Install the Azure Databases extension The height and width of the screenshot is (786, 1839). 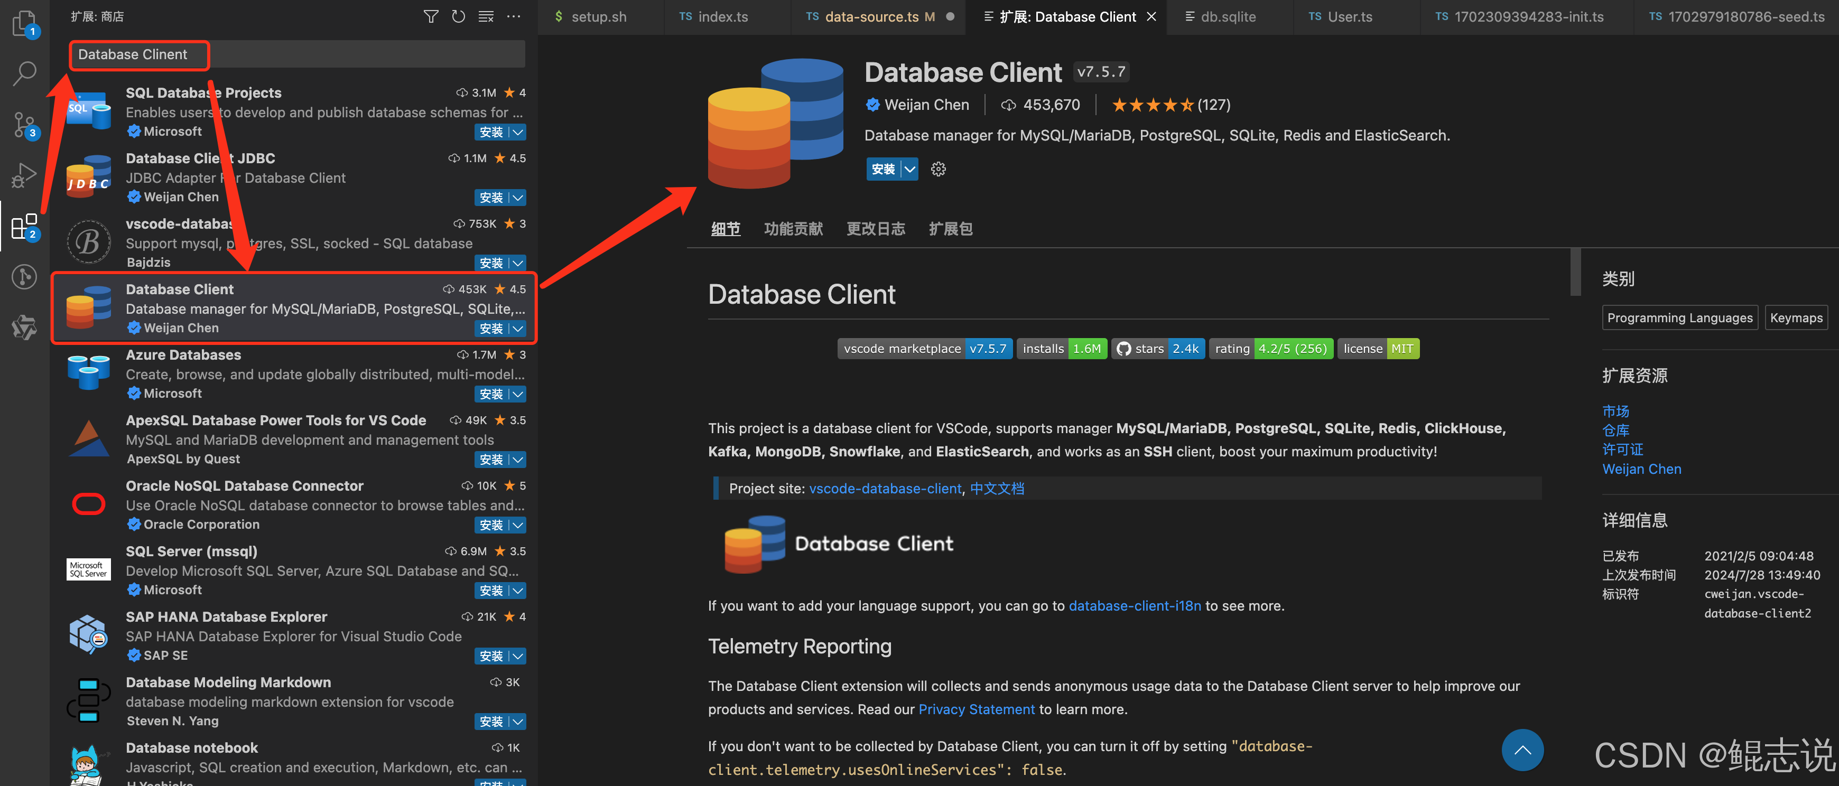(491, 394)
